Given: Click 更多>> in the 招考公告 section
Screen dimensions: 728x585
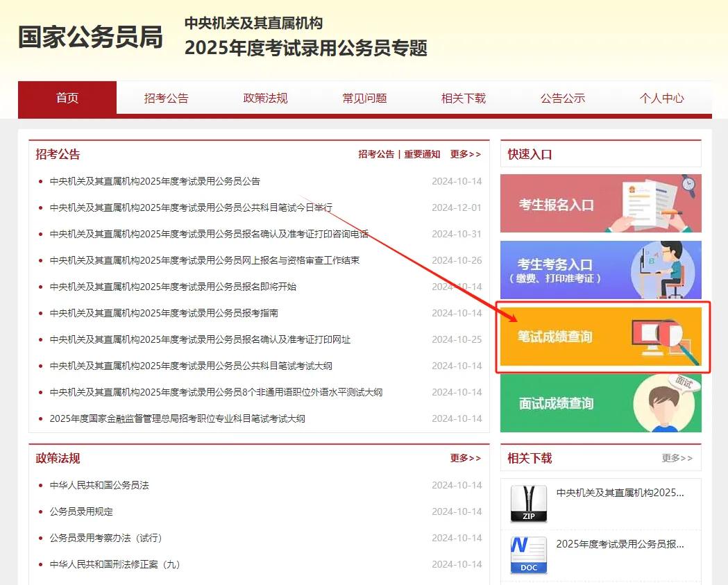Looking at the screenshot, I should point(466,154).
